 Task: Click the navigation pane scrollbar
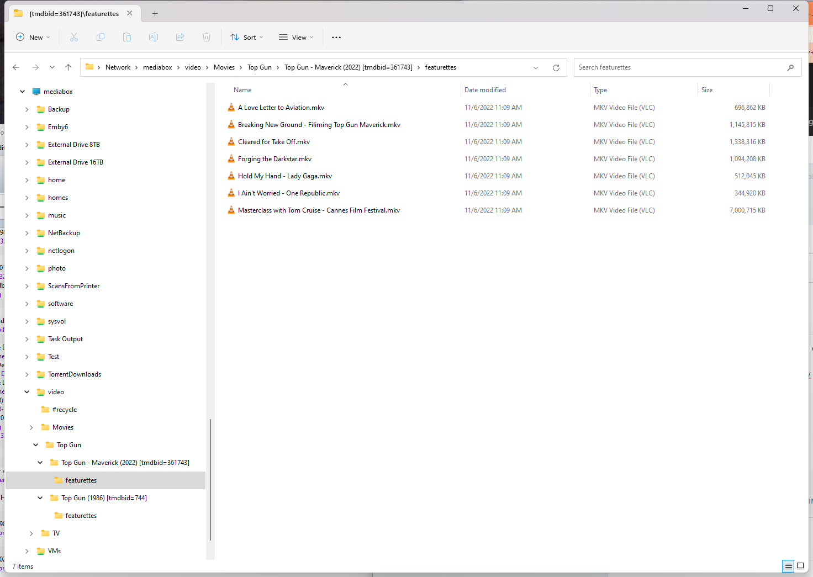click(x=210, y=479)
